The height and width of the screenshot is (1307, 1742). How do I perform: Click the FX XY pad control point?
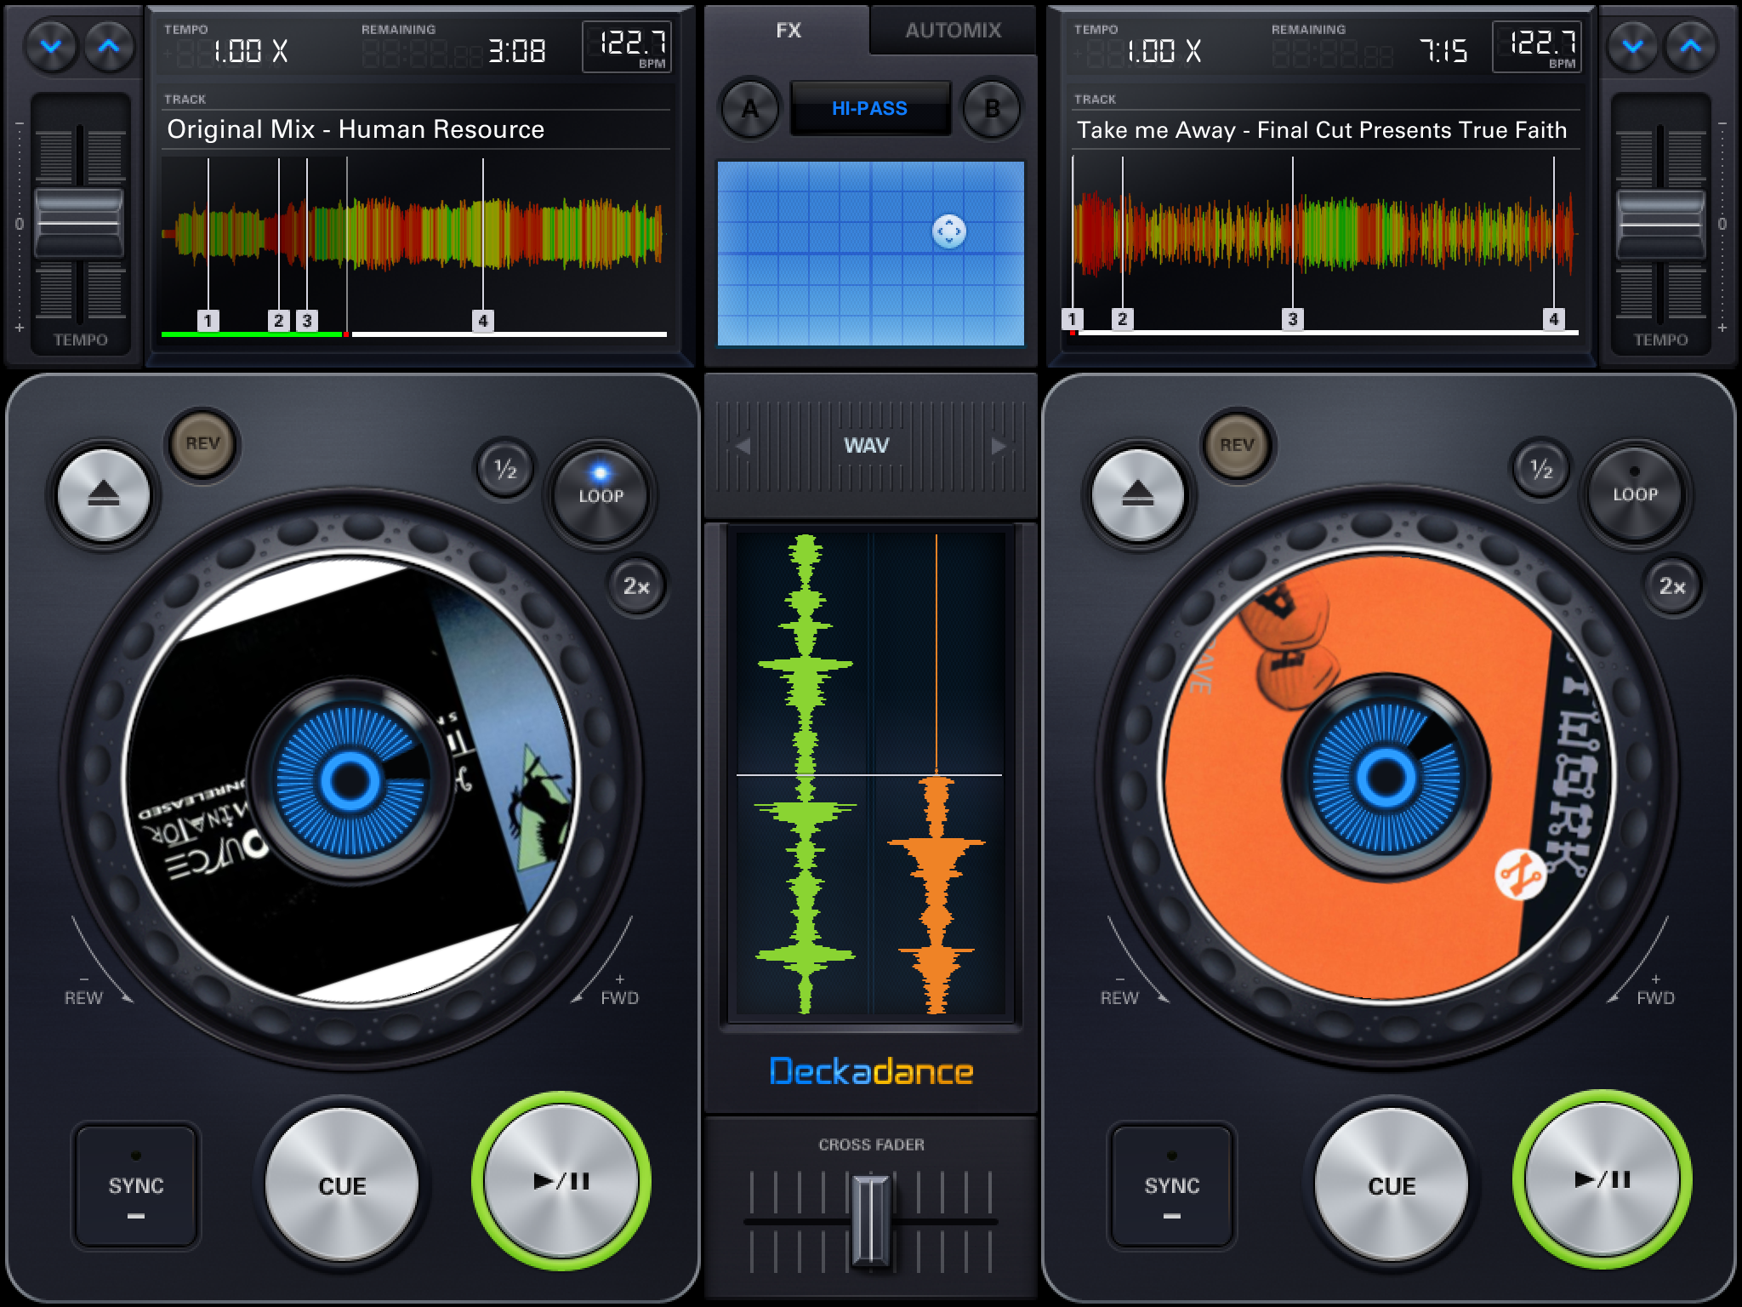tap(948, 231)
